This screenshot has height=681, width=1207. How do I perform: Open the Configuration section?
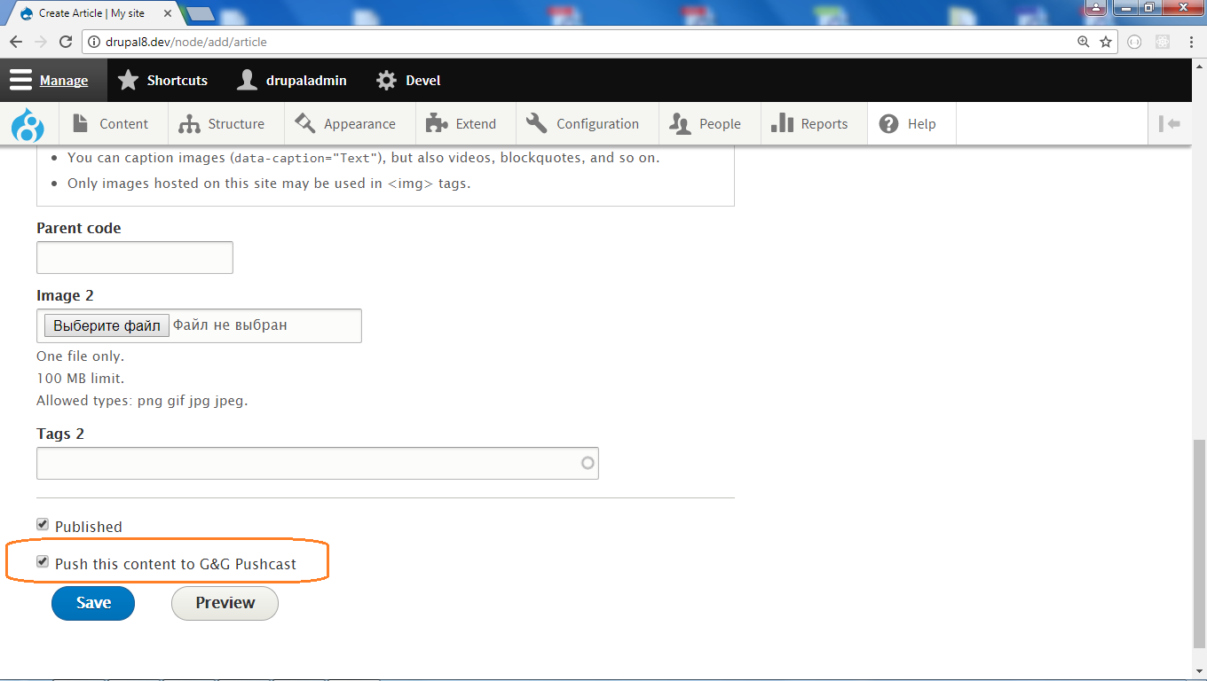(586, 123)
